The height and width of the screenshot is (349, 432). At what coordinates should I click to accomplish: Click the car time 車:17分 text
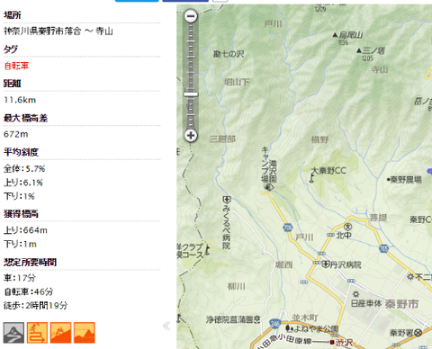click(x=20, y=278)
